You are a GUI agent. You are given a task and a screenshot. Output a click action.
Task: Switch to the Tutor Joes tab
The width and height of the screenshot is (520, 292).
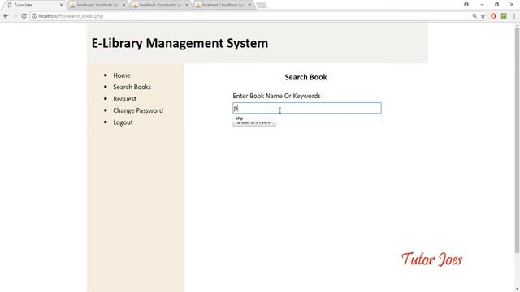pyautogui.click(x=33, y=6)
